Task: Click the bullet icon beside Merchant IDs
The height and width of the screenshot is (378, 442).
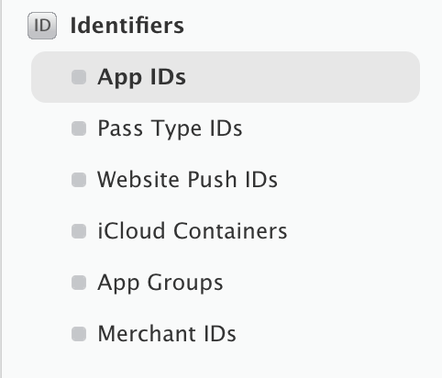Action: (79, 334)
